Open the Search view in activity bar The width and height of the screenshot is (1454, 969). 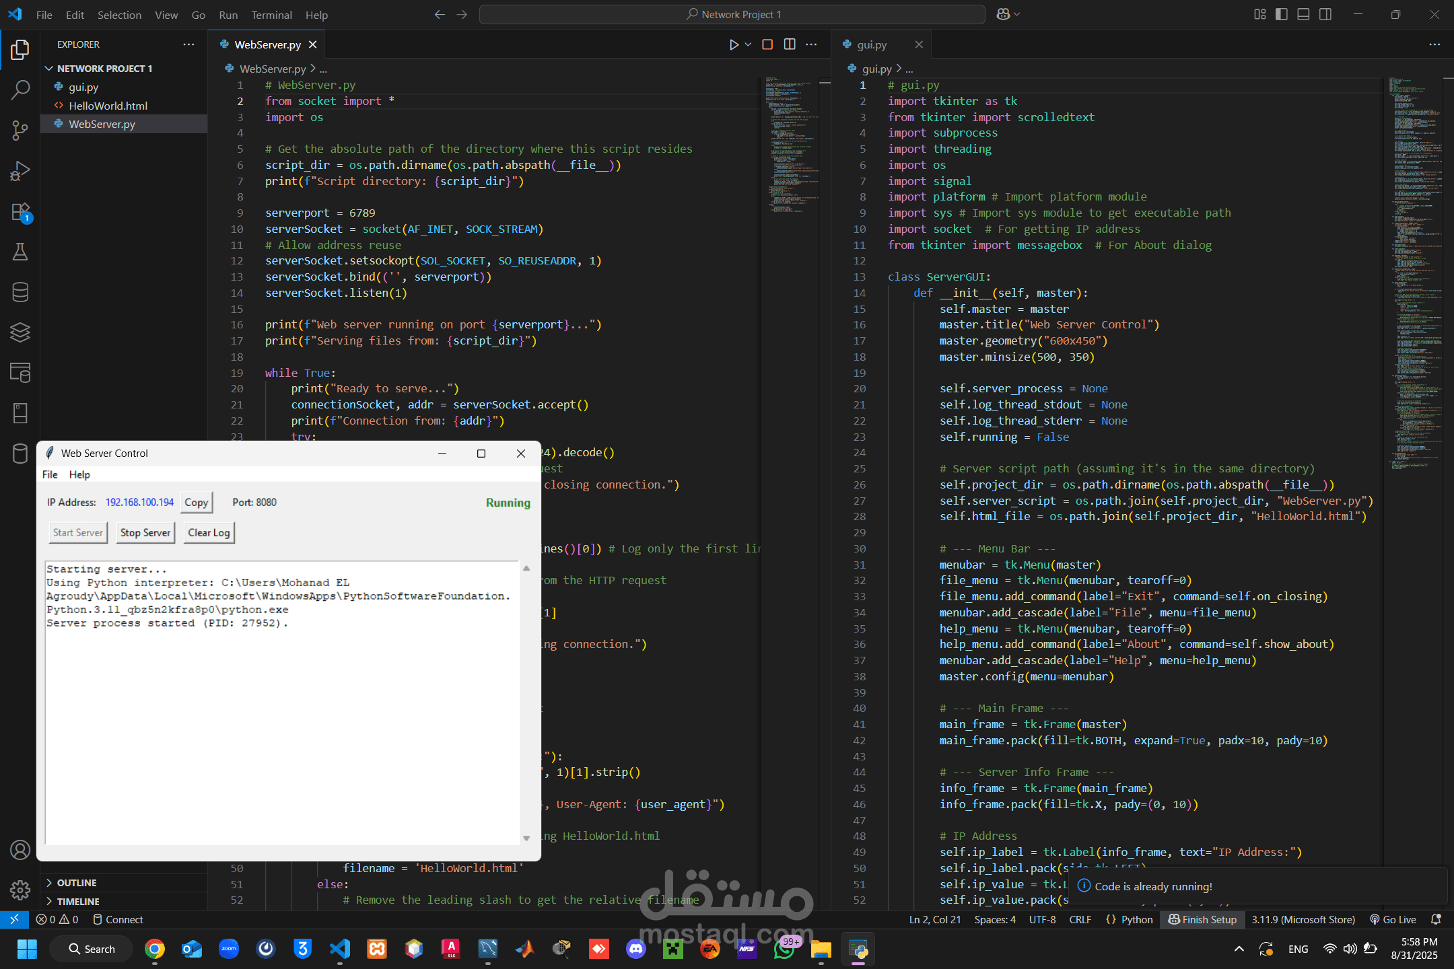(20, 89)
